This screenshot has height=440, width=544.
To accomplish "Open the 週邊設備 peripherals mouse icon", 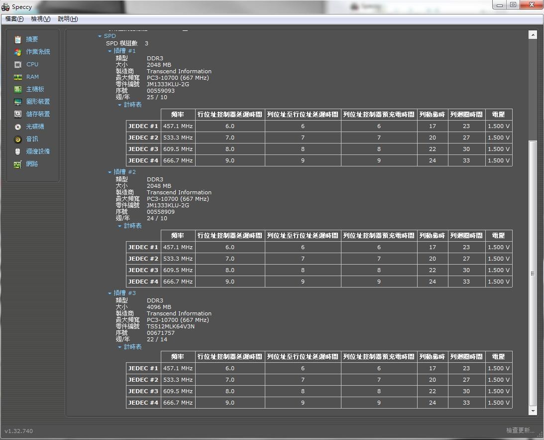I will tap(18, 151).
